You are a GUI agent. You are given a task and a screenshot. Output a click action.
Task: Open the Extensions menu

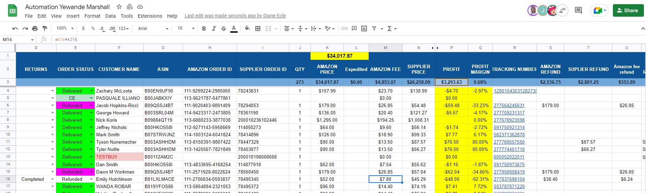150,16
